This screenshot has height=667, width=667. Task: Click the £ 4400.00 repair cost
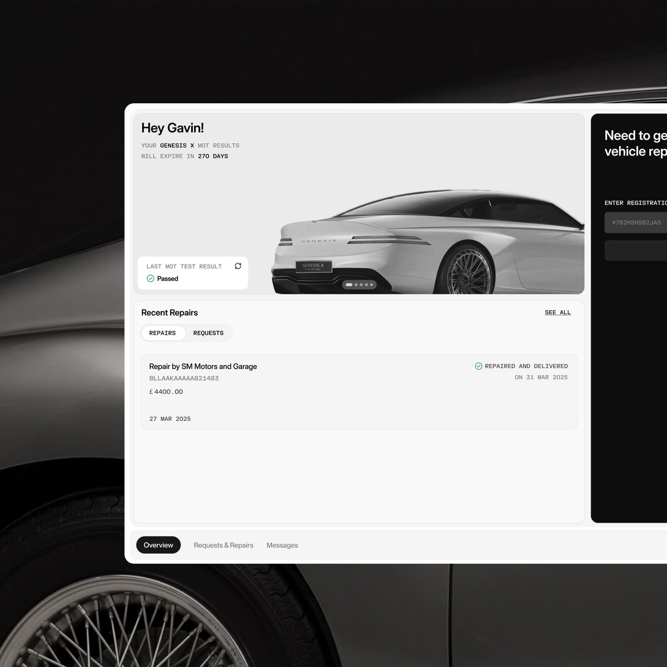click(x=166, y=392)
